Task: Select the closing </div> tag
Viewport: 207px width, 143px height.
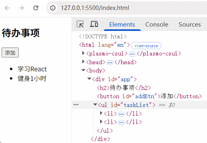Action: click(x=101, y=139)
